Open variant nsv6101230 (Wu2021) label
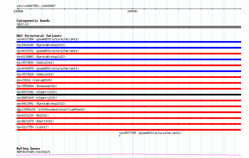 (33, 115)
